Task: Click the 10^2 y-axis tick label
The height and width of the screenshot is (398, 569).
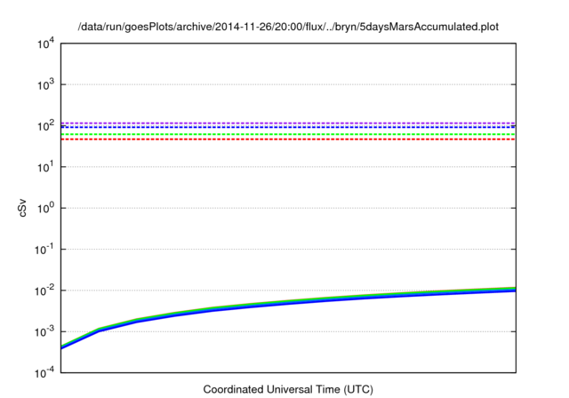Action: (x=46, y=126)
